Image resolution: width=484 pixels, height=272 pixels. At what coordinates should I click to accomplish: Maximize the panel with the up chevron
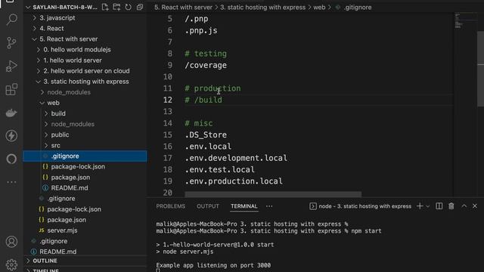(464, 206)
